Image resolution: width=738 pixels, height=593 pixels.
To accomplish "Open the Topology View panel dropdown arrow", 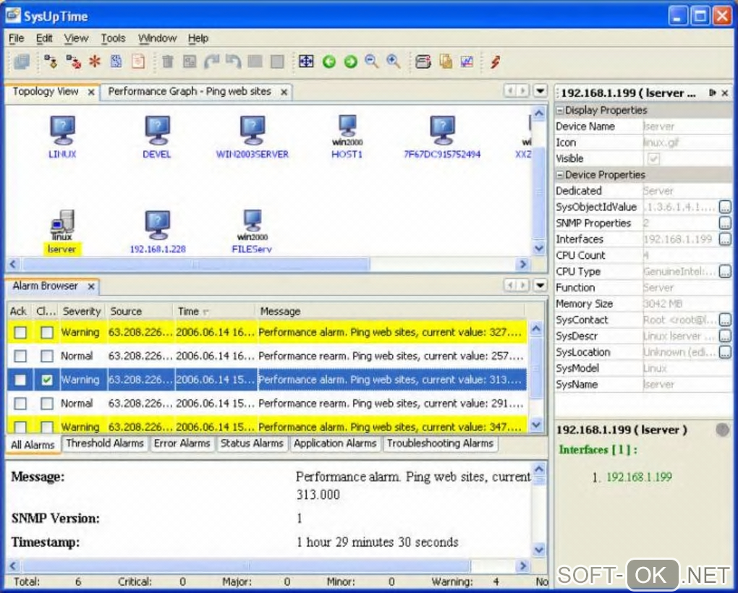I will click(540, 91).
